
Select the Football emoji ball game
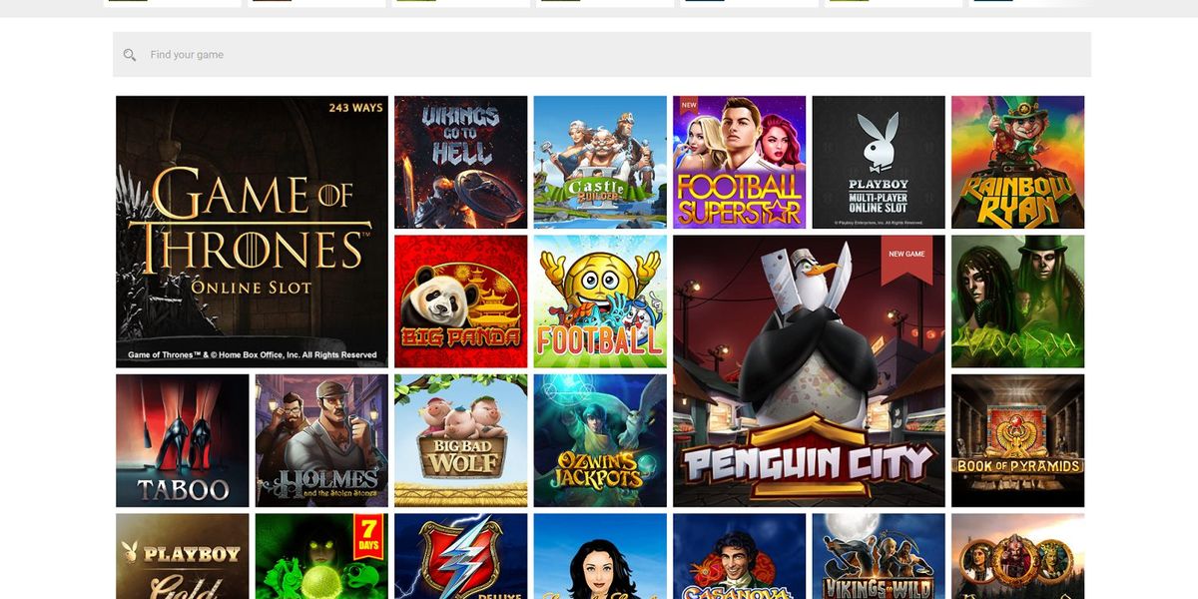point(600,301)
